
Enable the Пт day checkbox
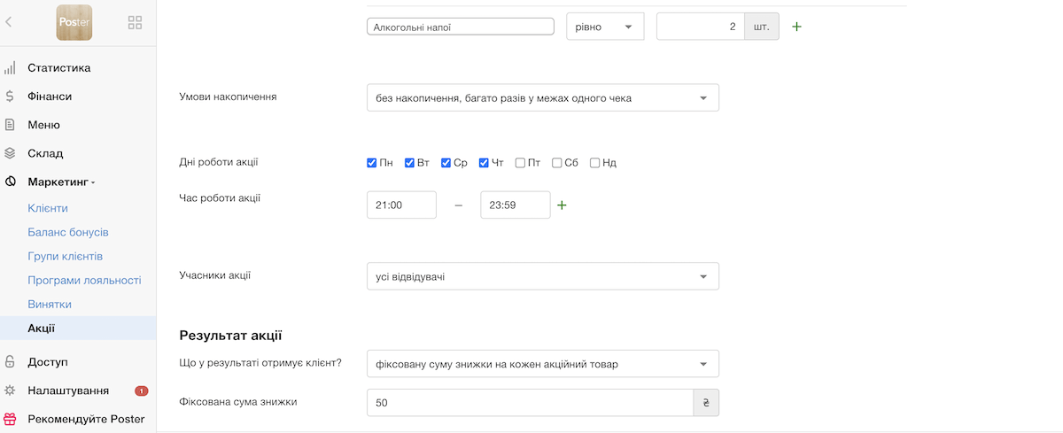520,163
